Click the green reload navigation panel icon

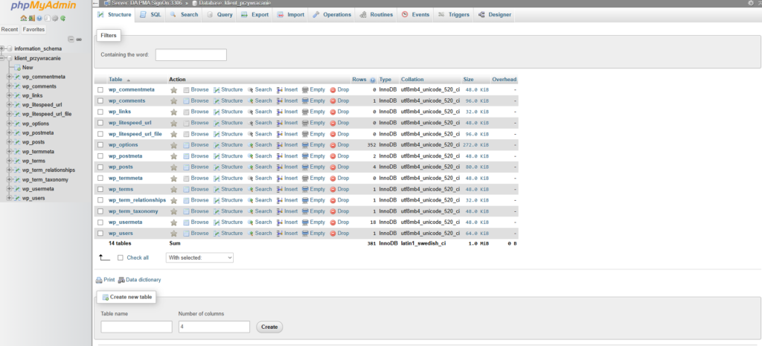[61, 18]
